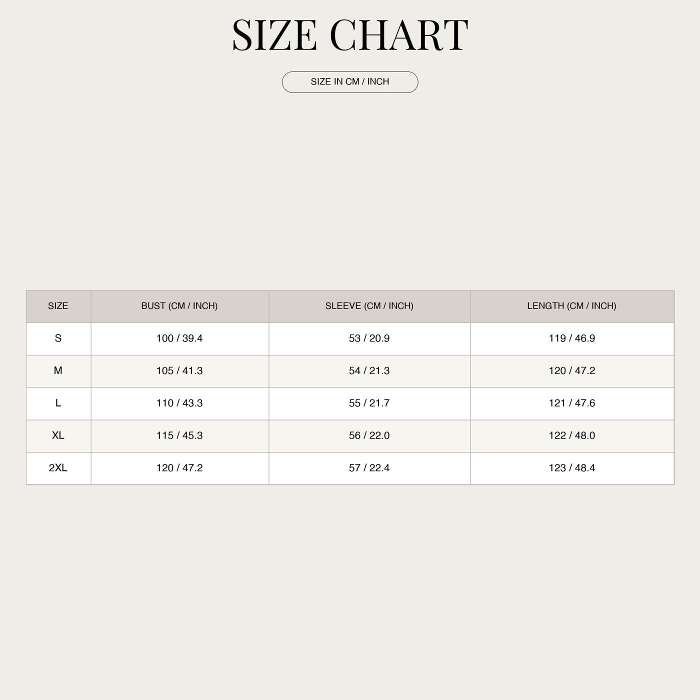Screen dimensions: 700x700
Task: Click the 2XL size row label
Action: click(58, 468)
